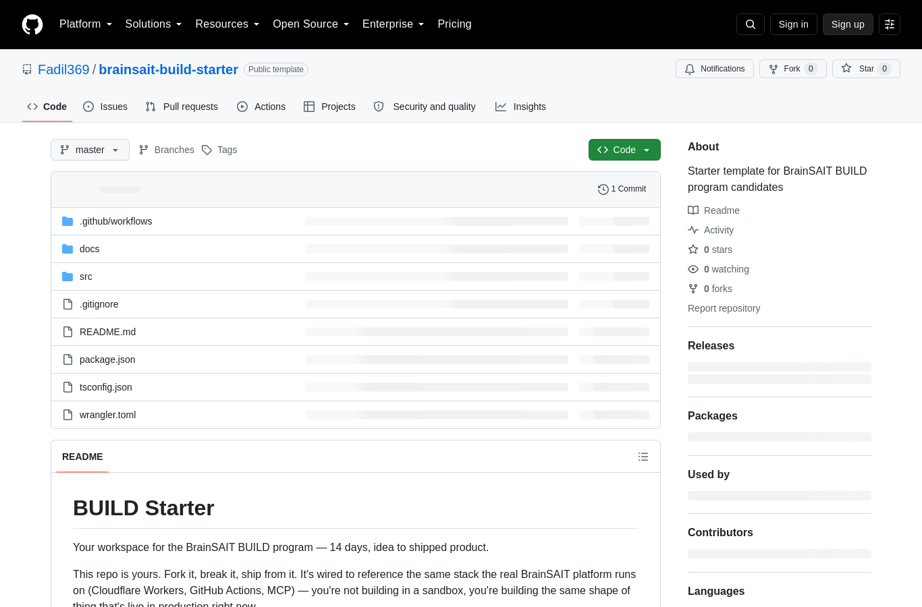Open the src folder name
The width and height of the screenshot is (922, 607).
(86, 277)
